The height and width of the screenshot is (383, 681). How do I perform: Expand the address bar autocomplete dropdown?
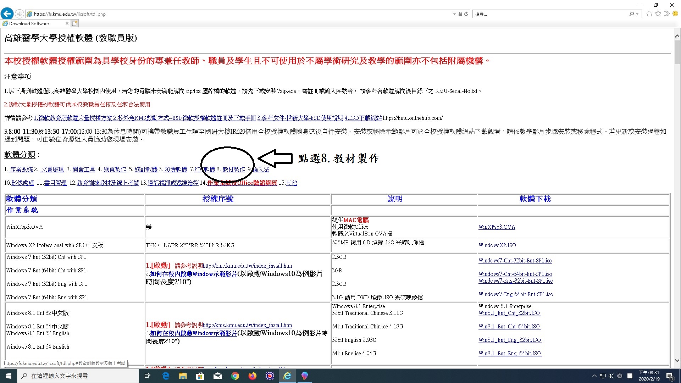pos(454,14)
